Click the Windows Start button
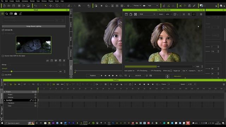 pyautogui.click(x=2, y=123)
